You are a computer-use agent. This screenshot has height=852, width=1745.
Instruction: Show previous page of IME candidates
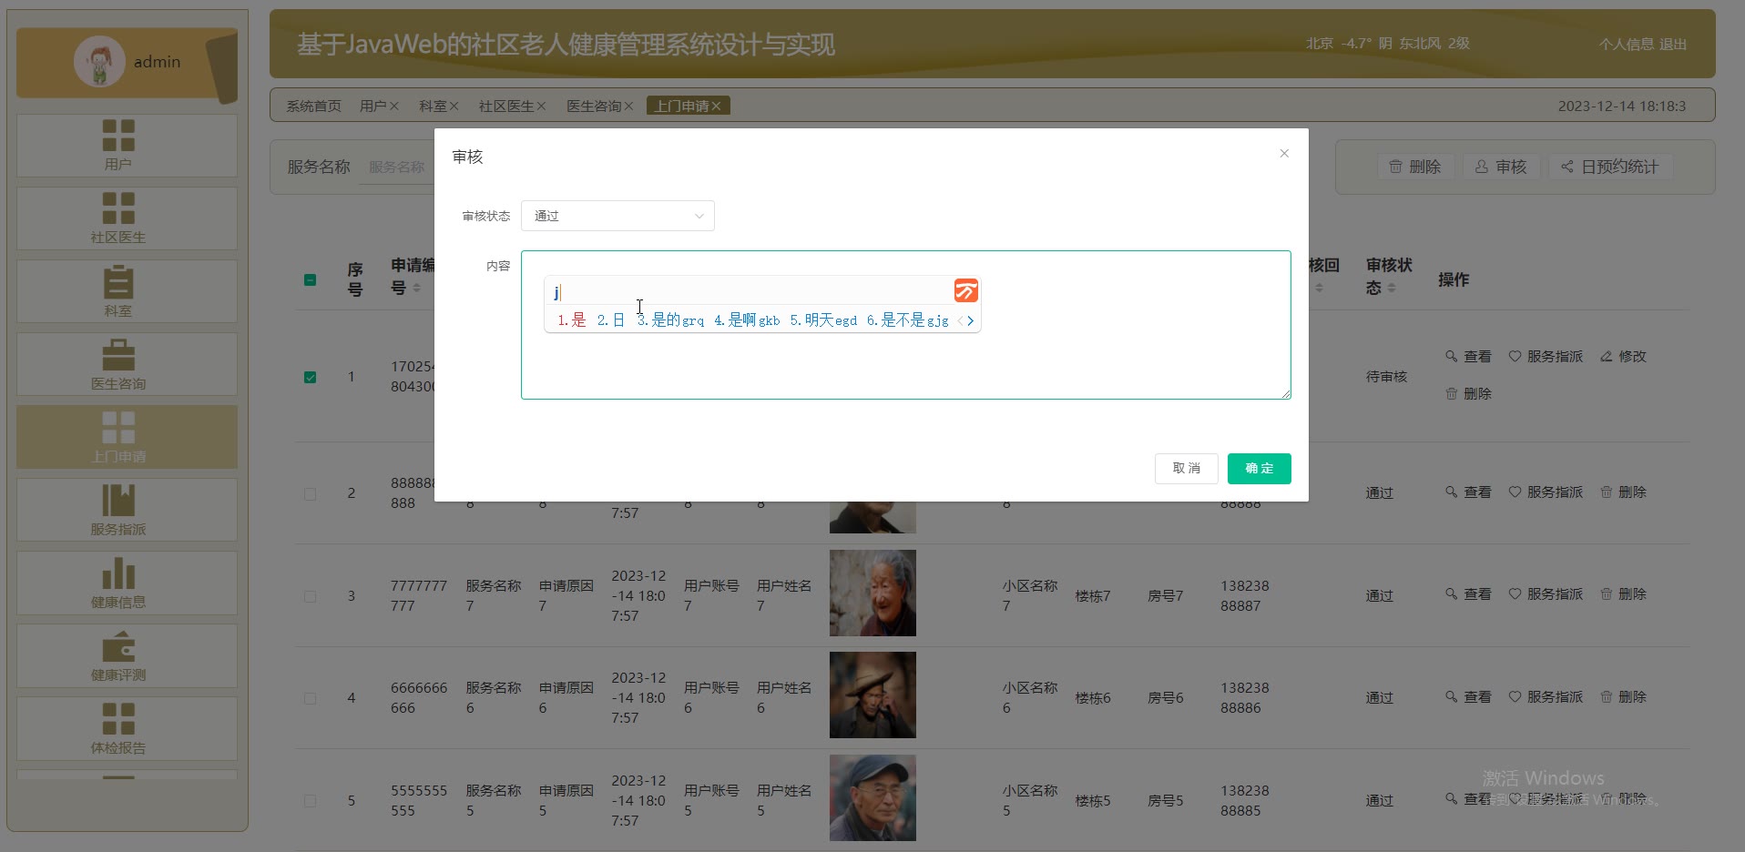click(x=960, y=320)
